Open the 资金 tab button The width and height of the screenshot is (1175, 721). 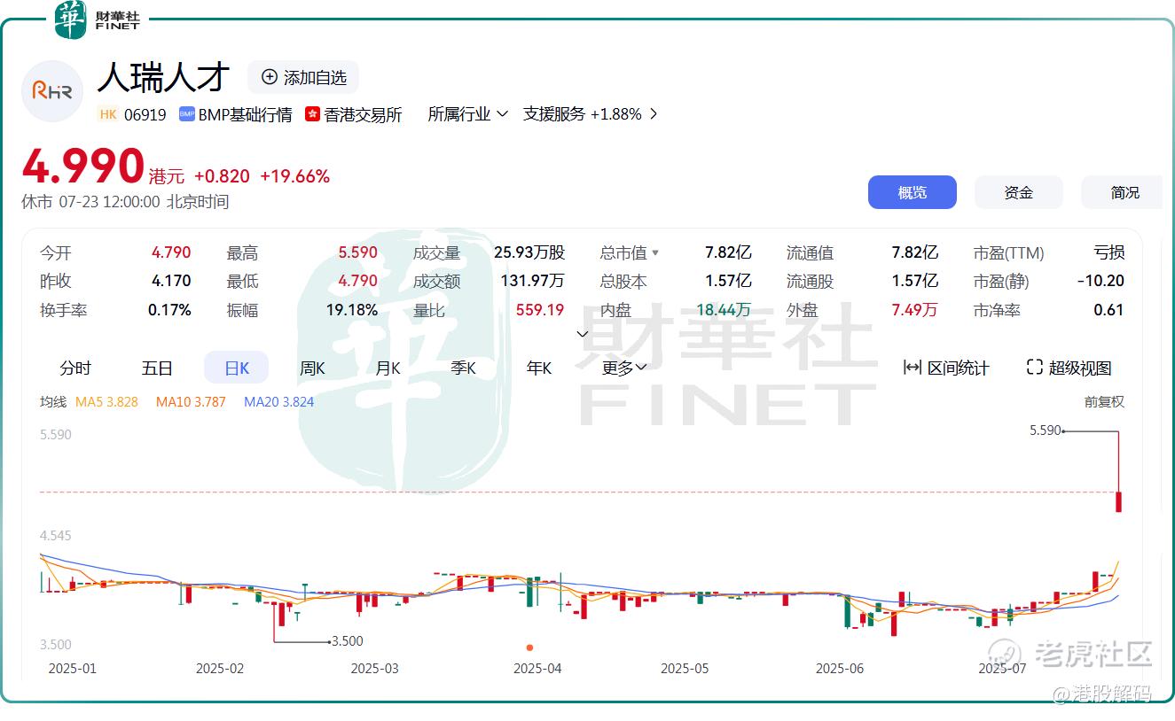pyautogui.click(x=1019, y=192)
